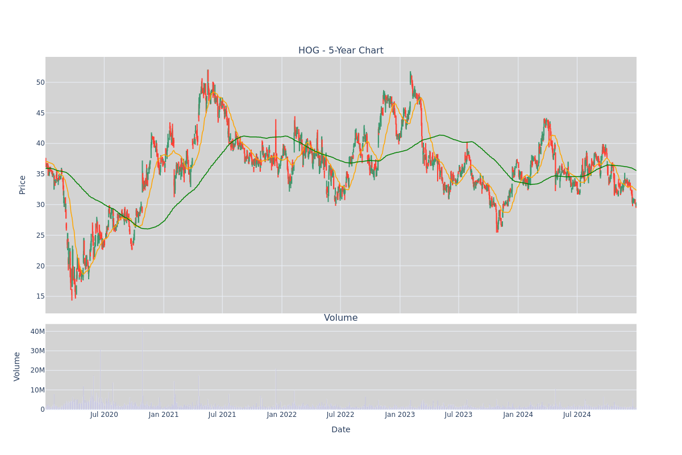Image resolution: width=682 pixels, height=455 pixels.
Task: Click the "Jan 2023" date tick label
Action: click(x=400, y=415)
